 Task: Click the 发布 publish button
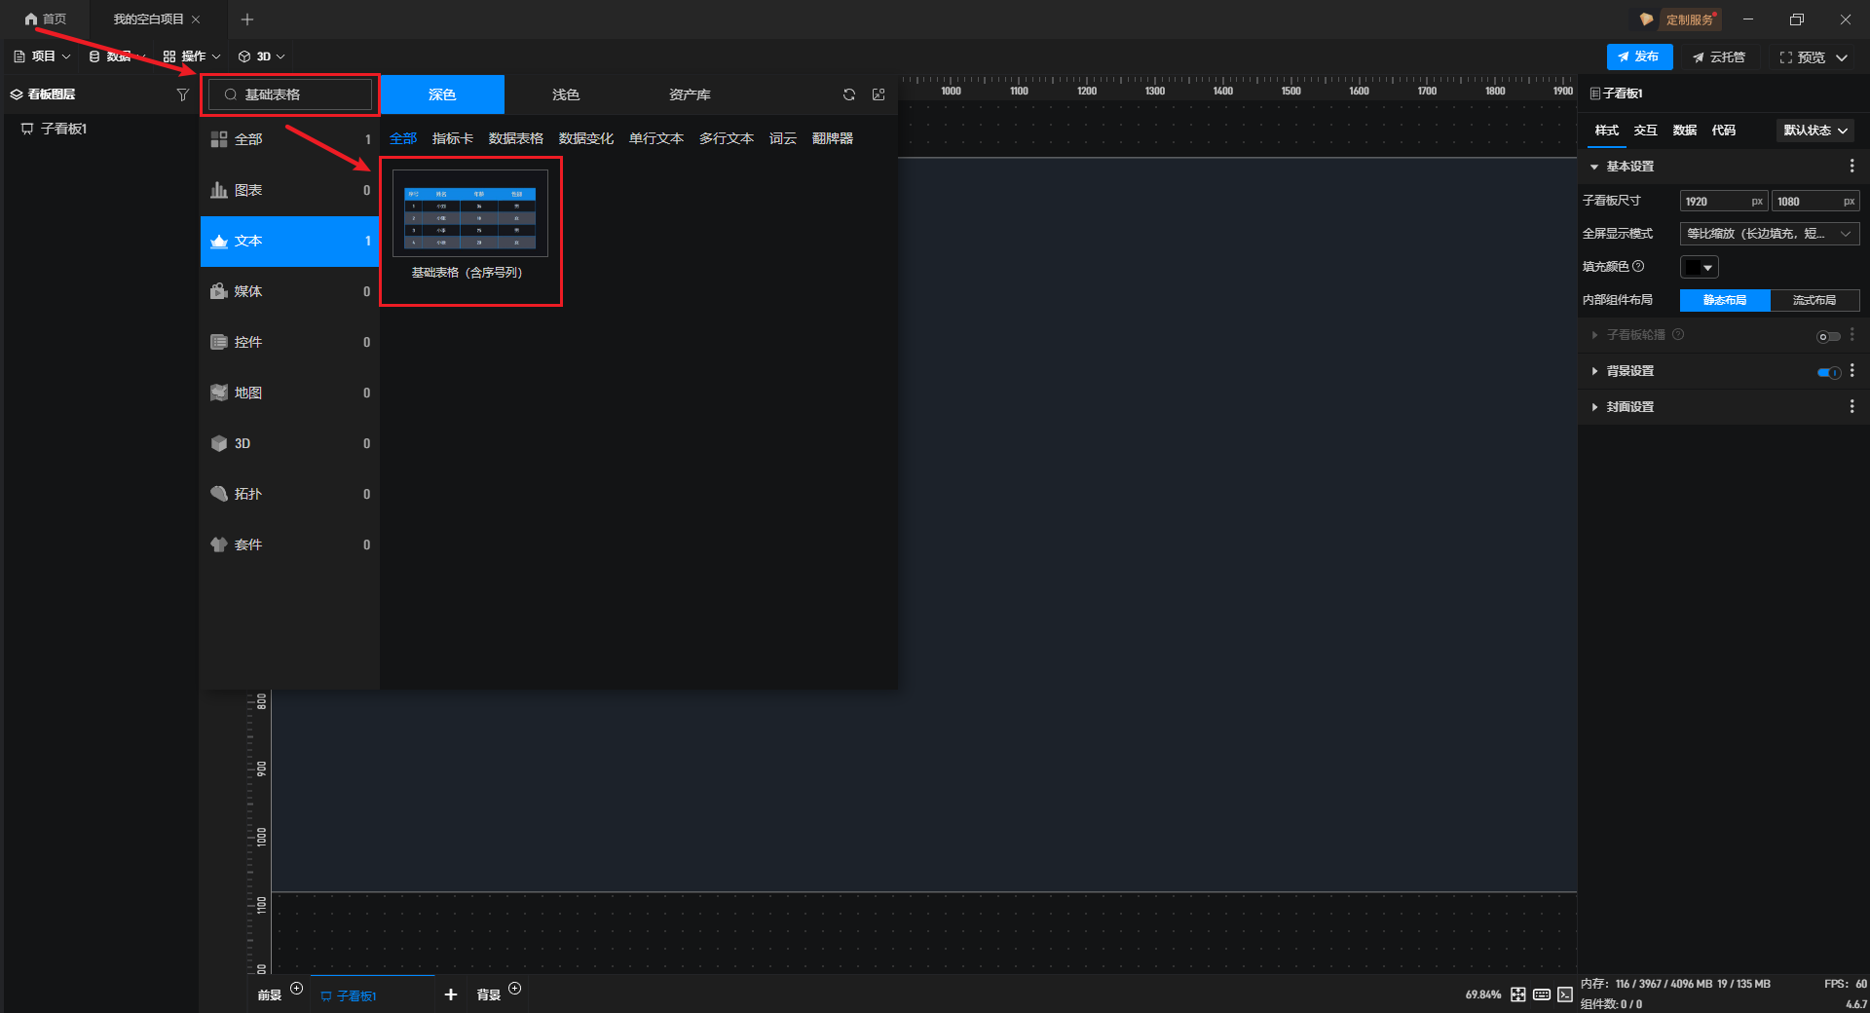[x=1639, y=56]
